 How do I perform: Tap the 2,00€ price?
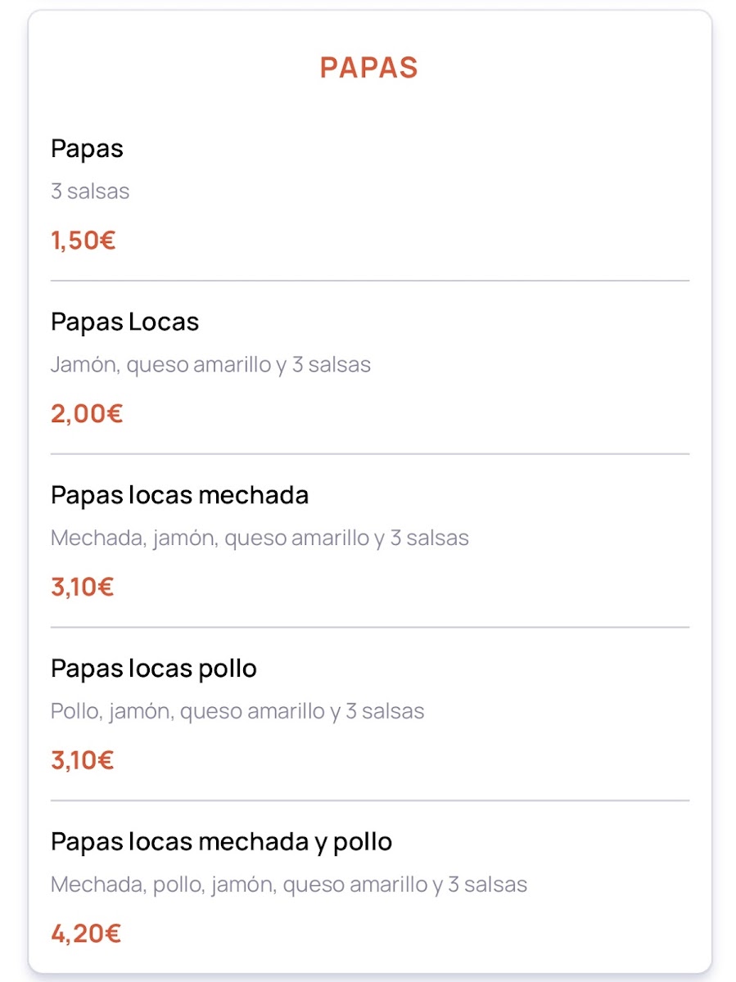pyautogui.click(x=86, y=414)
